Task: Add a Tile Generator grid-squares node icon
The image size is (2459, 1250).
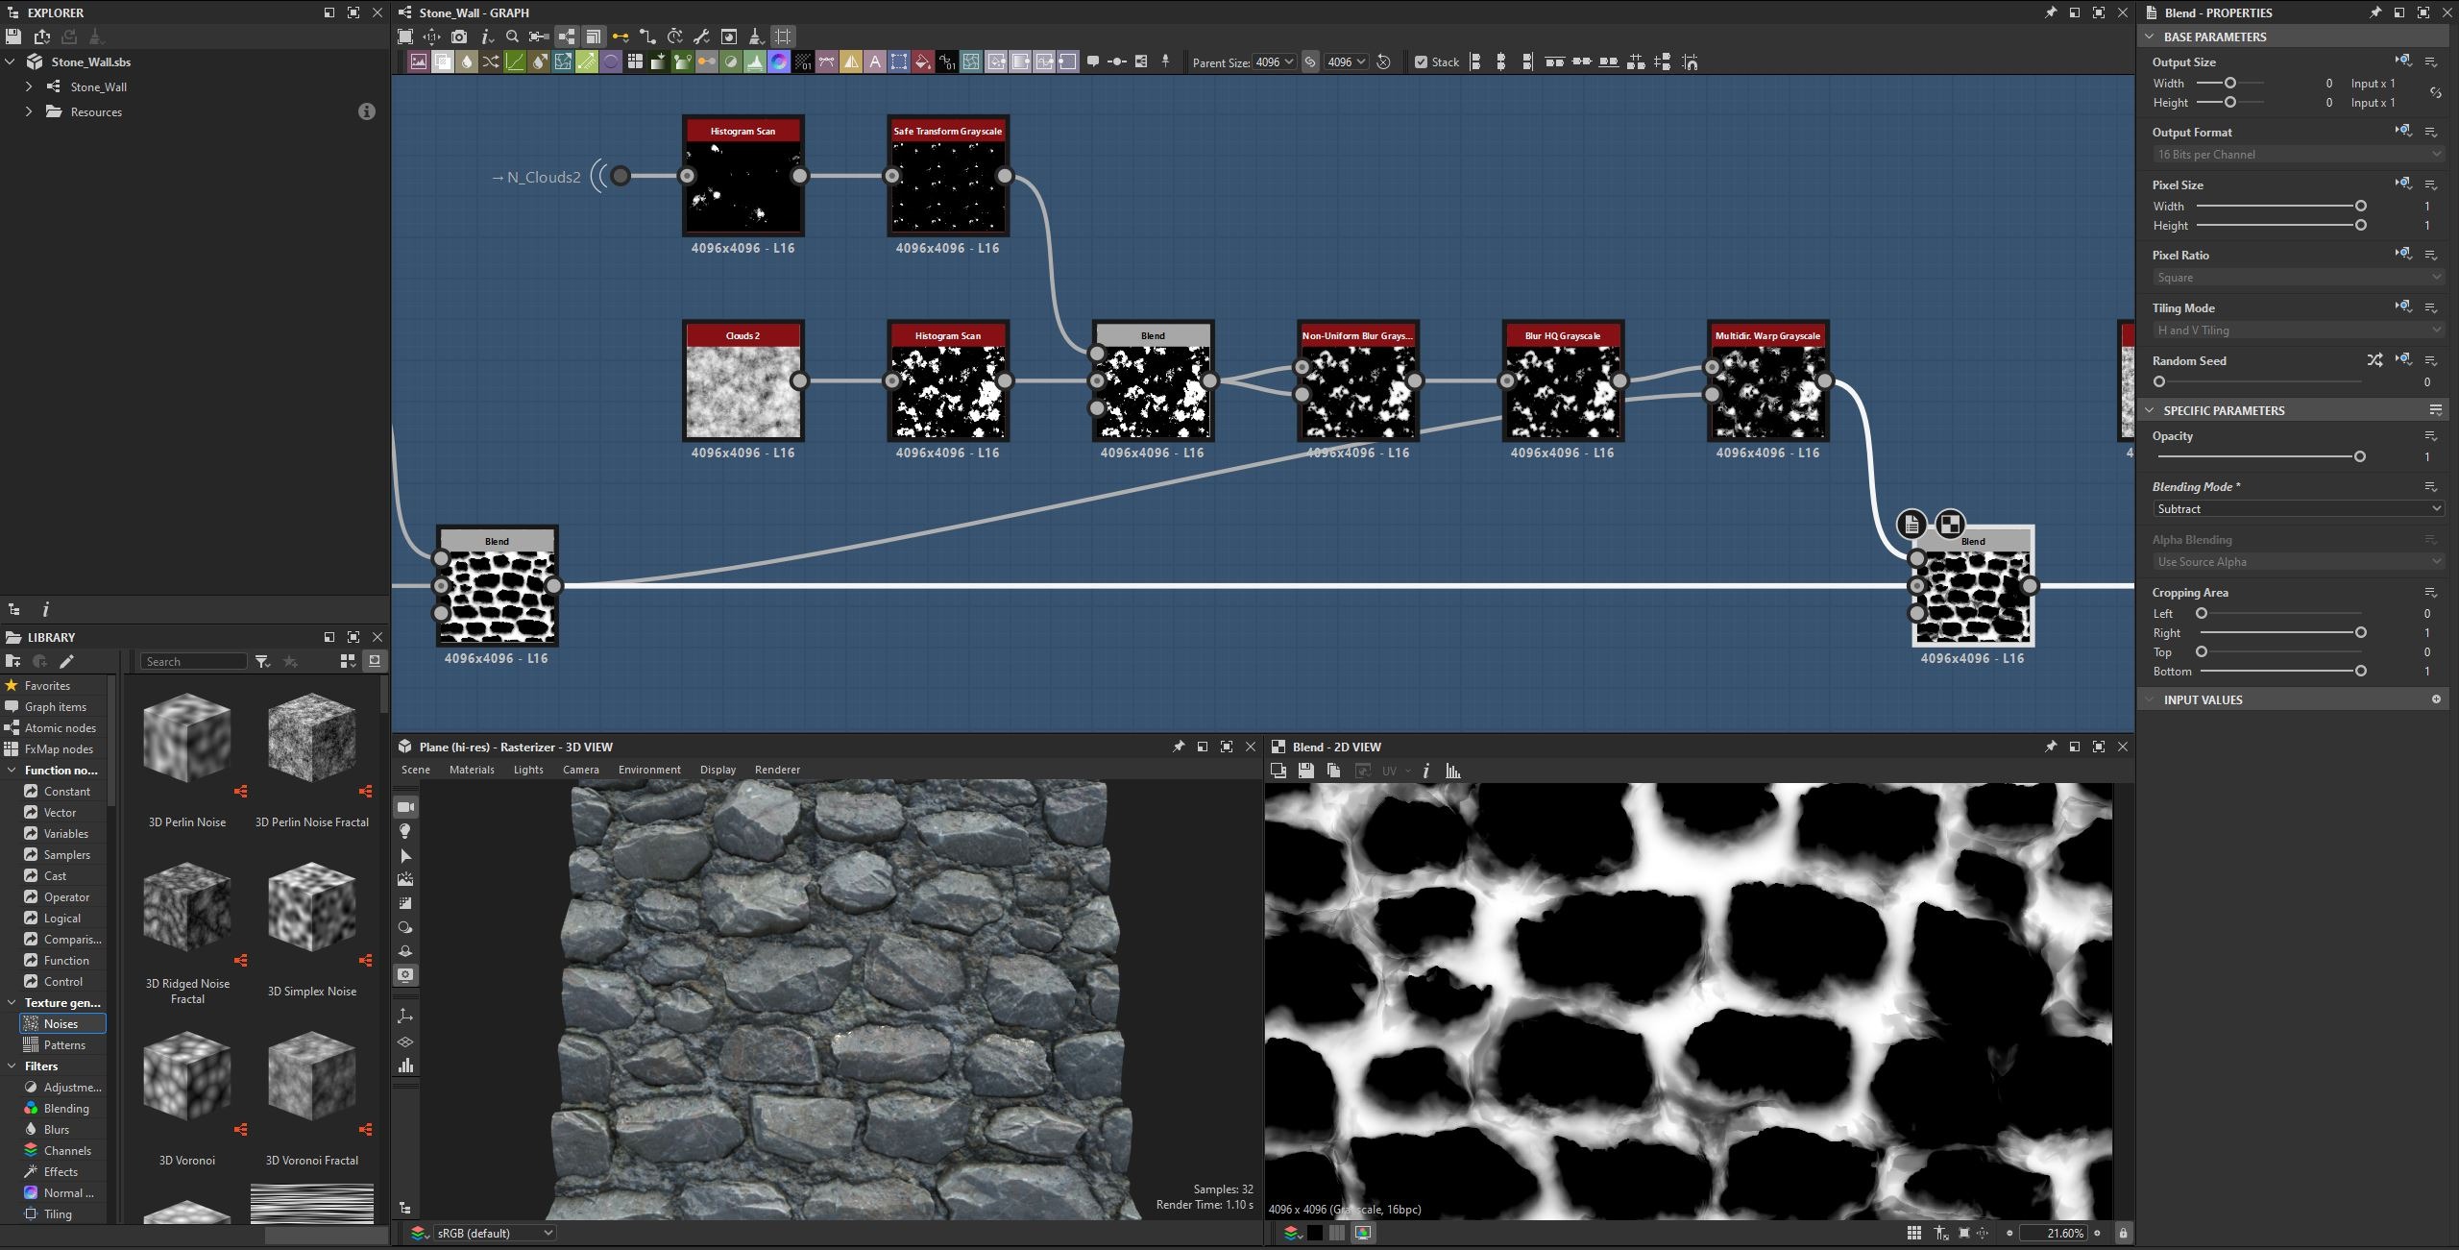Action: point(635,62)
